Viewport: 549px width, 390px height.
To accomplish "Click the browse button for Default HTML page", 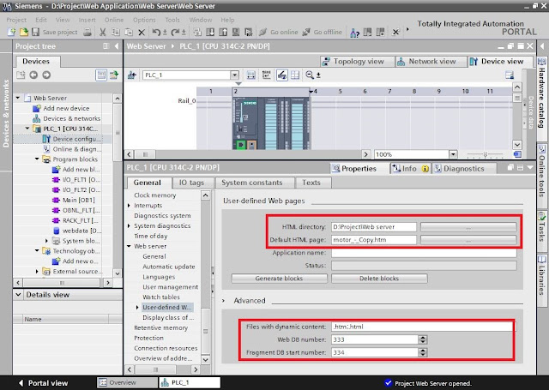I will [x=468, y=240].
